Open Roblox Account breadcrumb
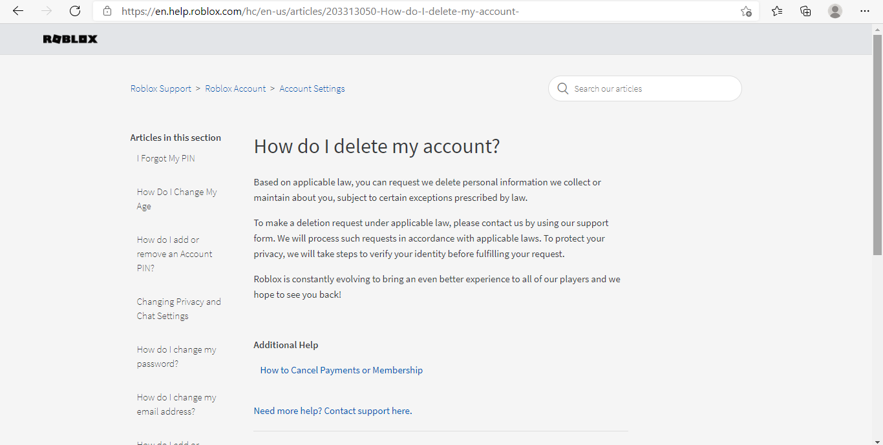883x445 pixels. tap(235, 88)
